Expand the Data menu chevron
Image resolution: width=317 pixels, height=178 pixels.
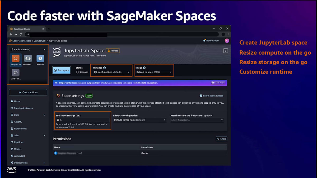click(x=44, y=115)
